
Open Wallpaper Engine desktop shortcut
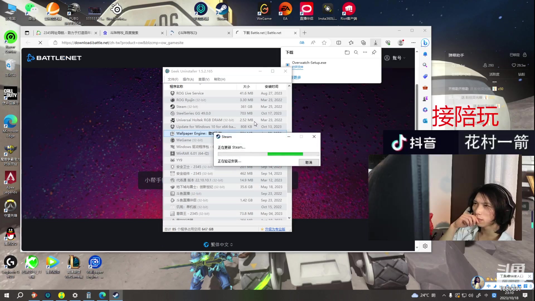click(95, 267)
